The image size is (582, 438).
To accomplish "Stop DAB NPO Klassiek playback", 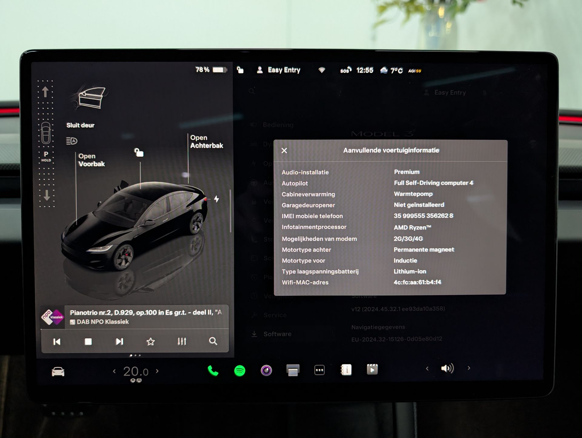I will point(88,342).
